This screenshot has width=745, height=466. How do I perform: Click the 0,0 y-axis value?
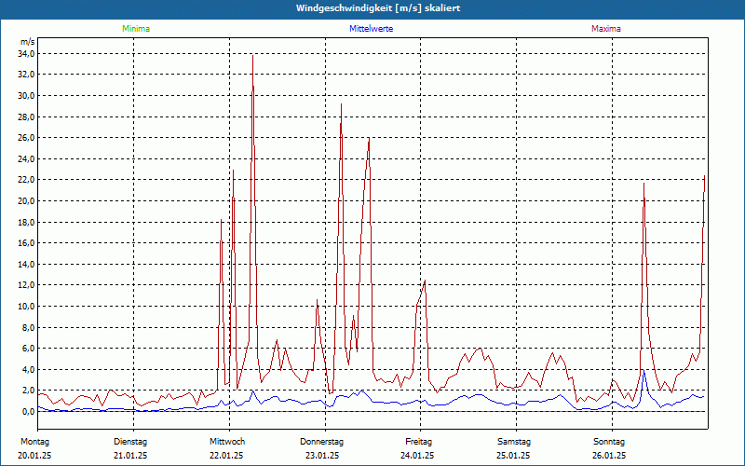(x=28, y=411)
